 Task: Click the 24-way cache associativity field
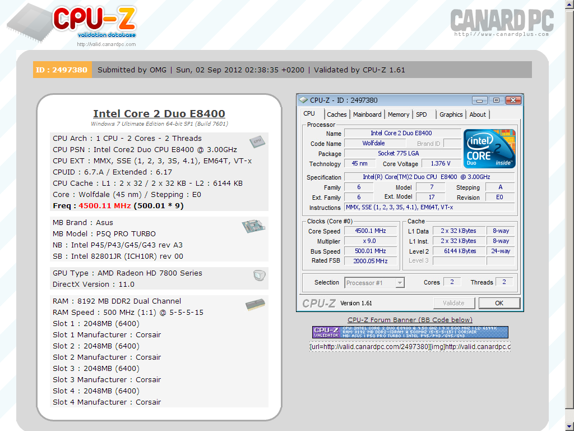coord(501,251)
